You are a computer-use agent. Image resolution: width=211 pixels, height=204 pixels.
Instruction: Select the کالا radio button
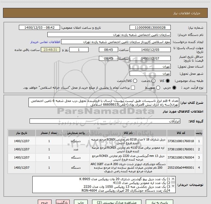point(168,81)
